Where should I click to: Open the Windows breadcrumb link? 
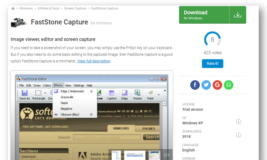(26, 8)
